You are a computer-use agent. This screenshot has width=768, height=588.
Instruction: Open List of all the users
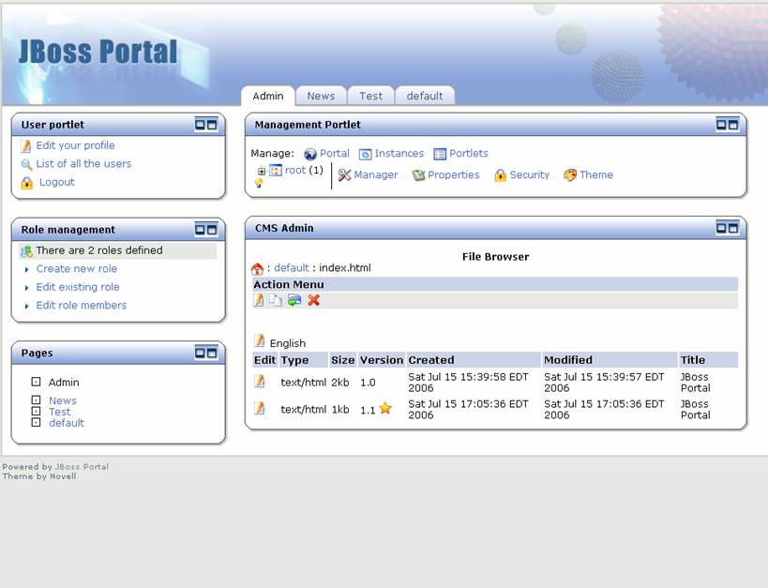(83, 164)
